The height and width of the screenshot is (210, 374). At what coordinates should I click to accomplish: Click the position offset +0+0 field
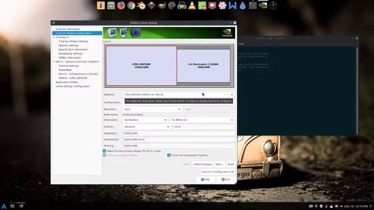tap(203, 127)
